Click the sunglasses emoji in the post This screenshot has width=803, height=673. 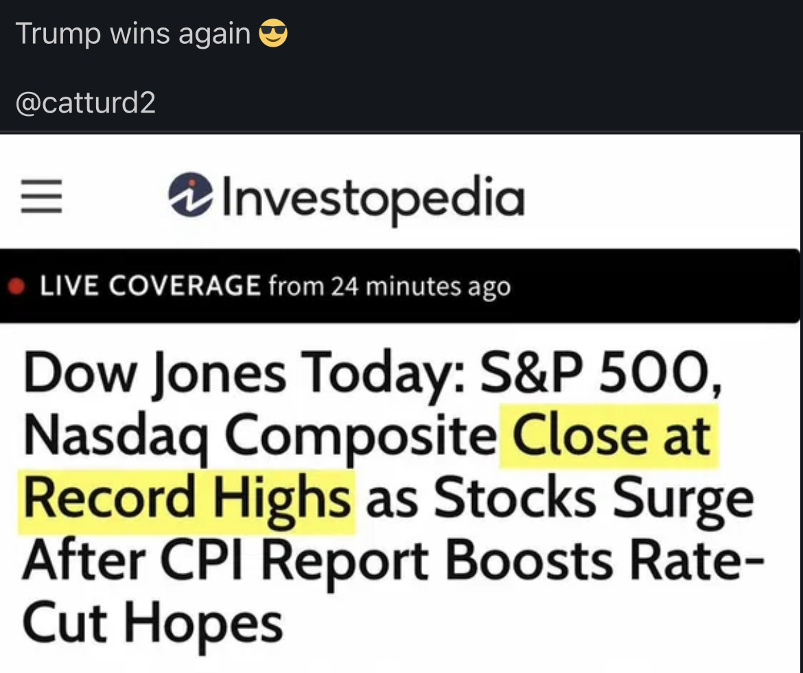[272, 33]
